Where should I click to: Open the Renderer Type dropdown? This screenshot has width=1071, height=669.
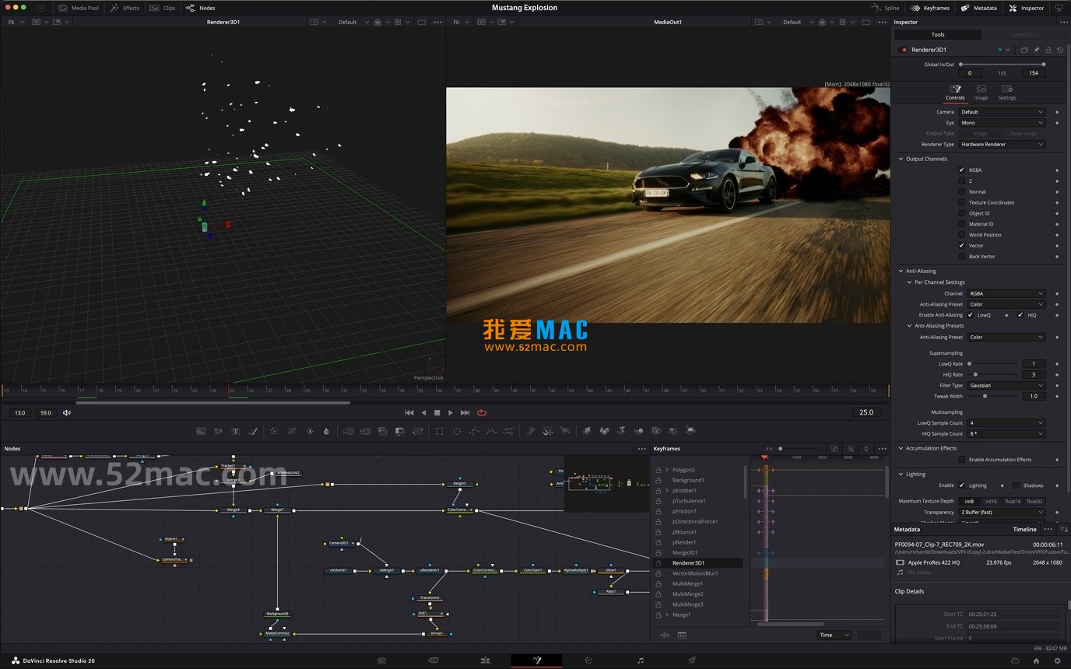pyautogui.click(x=1003, y=144)
